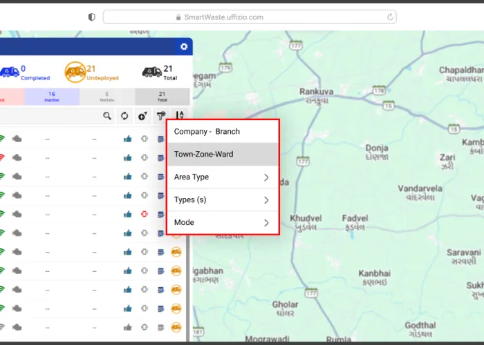
Task: Click the add vehicle plus icon
Action: click(x=142, y=117)
